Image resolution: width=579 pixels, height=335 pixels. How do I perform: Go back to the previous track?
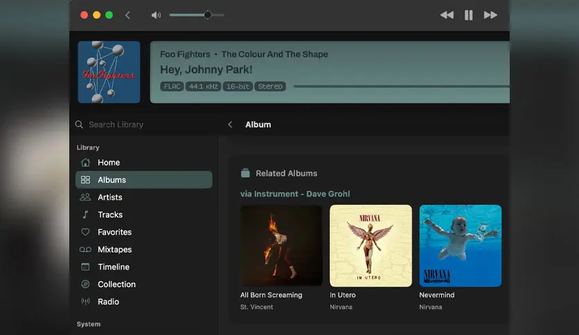tap(447, 15)
